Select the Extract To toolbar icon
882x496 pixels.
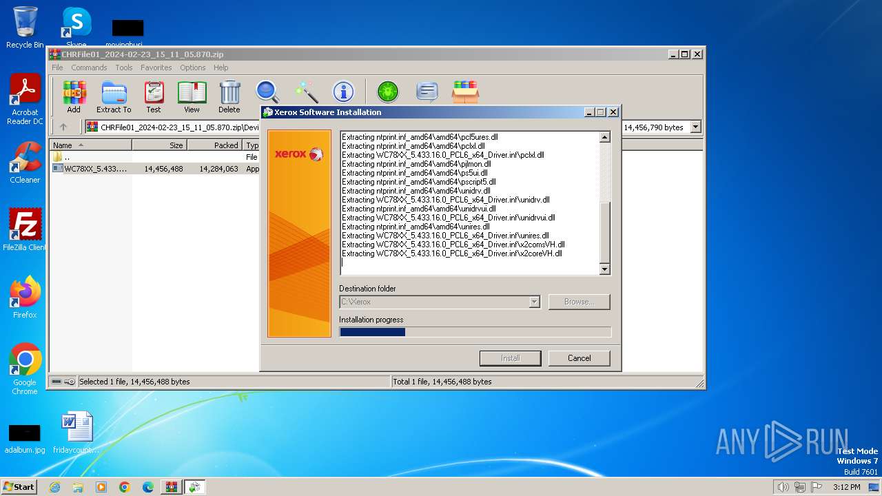114,96
